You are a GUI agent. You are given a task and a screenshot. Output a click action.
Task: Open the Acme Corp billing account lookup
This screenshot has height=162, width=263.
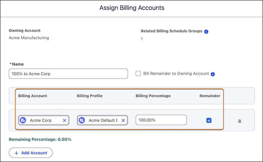coord(44,120)
